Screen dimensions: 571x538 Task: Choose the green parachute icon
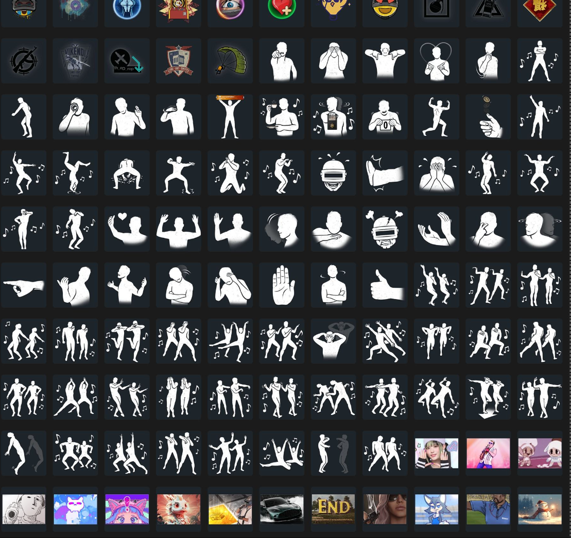click(x=230, y=61)
